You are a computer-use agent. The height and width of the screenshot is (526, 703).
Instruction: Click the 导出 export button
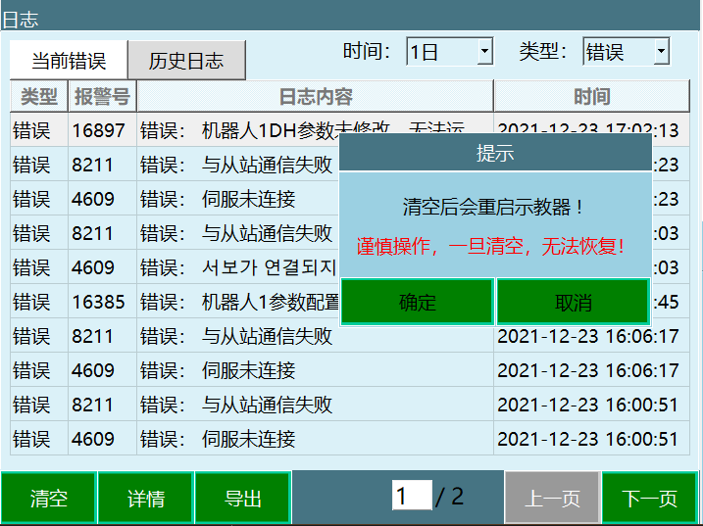[x=243, y=499]
